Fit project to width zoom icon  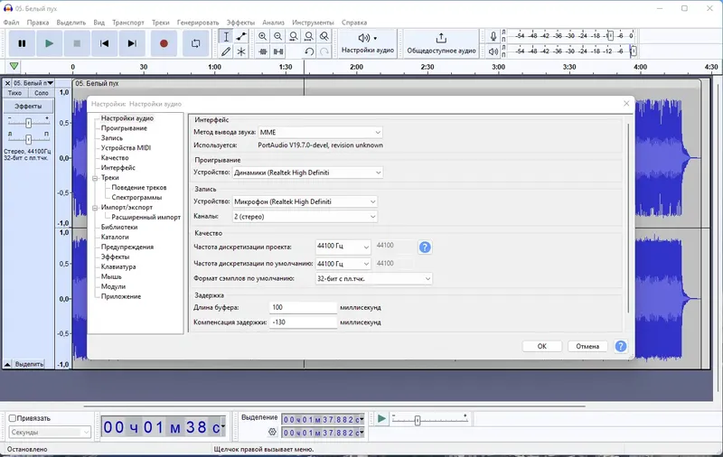(x=309, y=36)
